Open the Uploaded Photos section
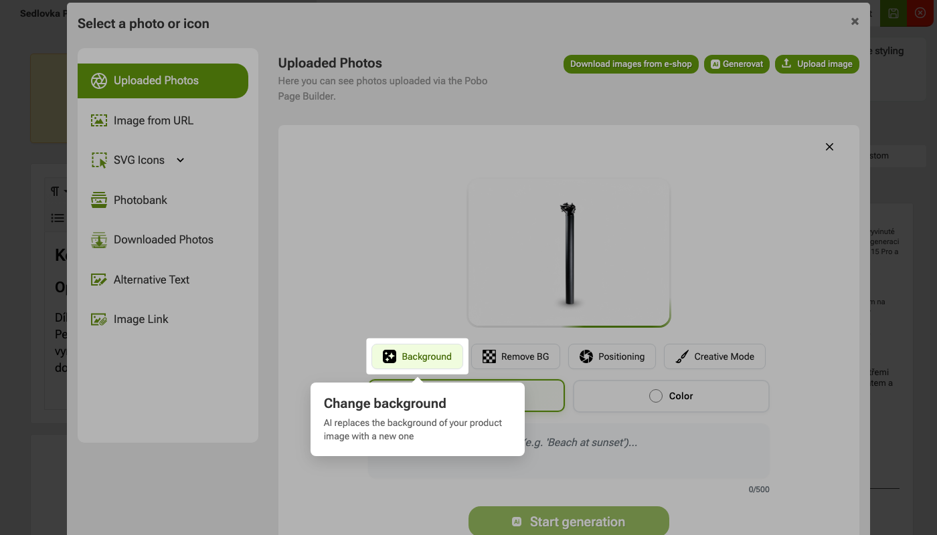This screenshot has width=937, height=535. [163, 81]
